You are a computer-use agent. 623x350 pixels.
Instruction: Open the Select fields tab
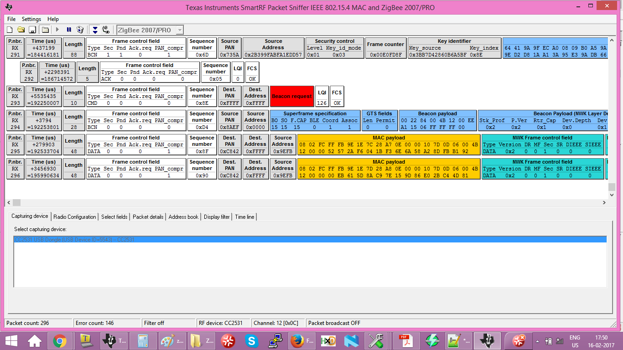114,217
